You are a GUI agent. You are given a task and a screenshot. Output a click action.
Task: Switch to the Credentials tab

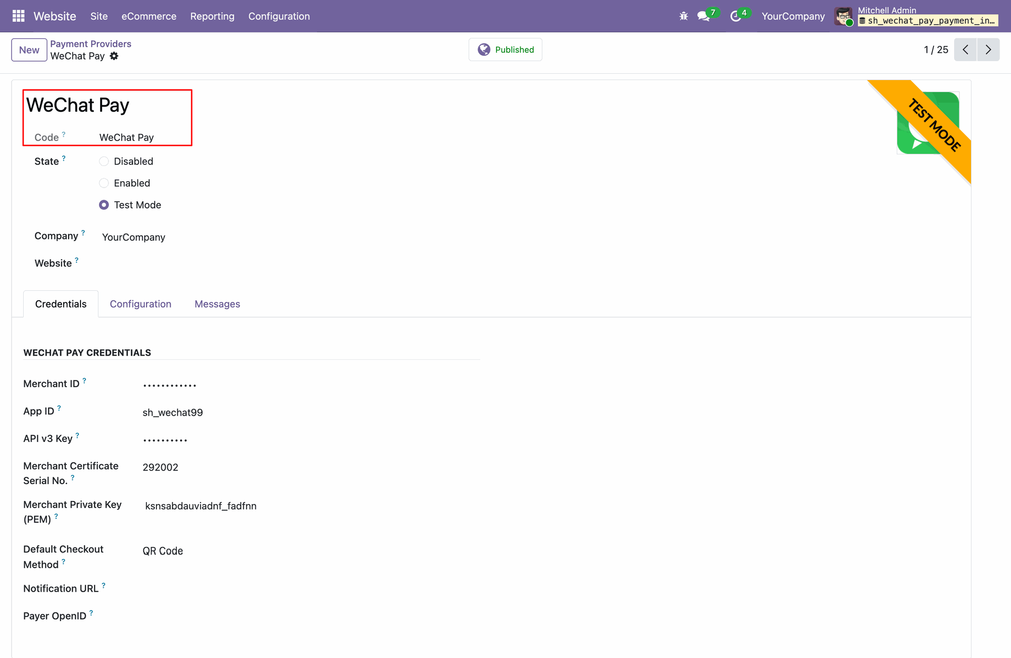point(61,304)
